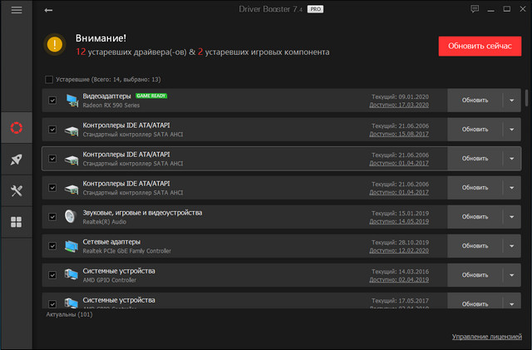Update the Realtek(R) Audio driver
The image size is (532, 350).
tap(475, 217)
